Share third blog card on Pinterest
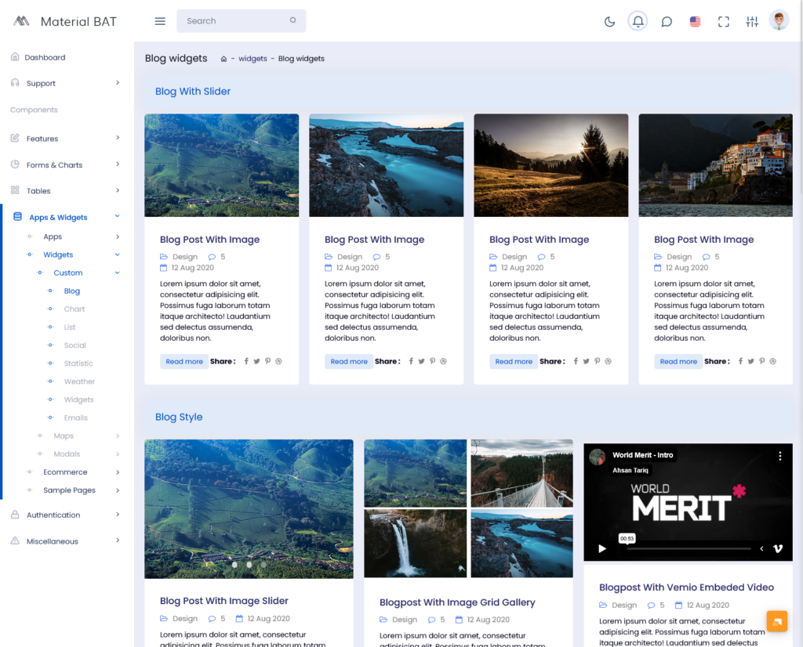Viewport: 803px width, 647px height. coord(597,361)
